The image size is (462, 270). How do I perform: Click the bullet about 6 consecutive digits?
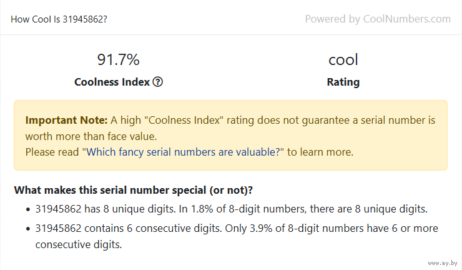(x=237, y=236)
